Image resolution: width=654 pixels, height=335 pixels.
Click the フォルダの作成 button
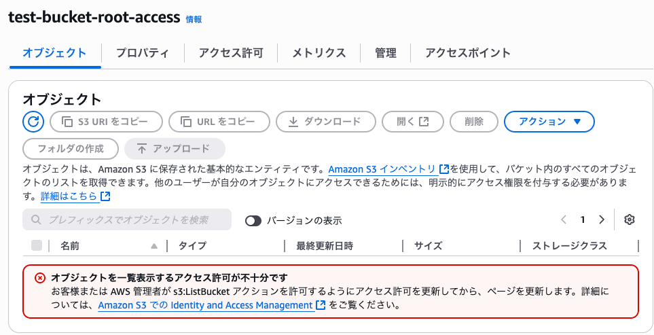tap(71, 149)
